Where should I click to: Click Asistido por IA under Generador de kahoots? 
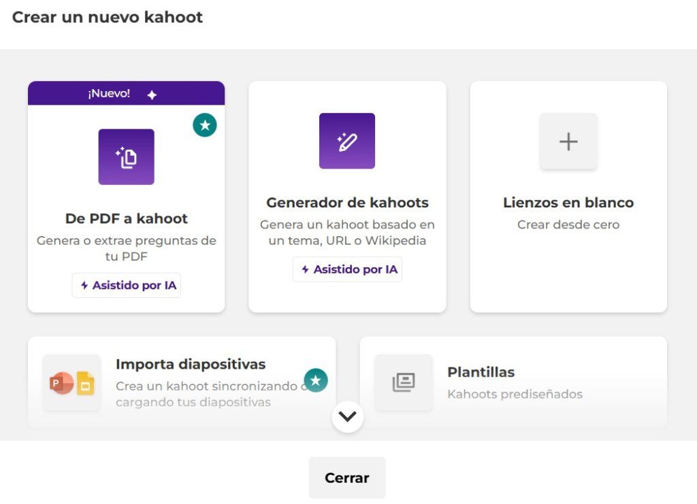tap(348, 269)
